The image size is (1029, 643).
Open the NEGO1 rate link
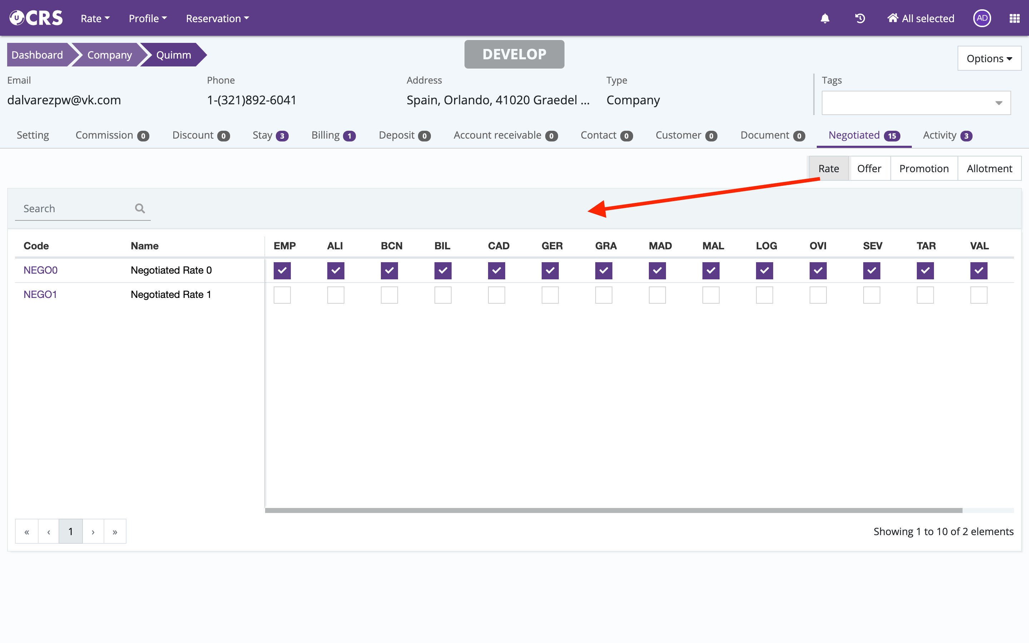point(40,294)
